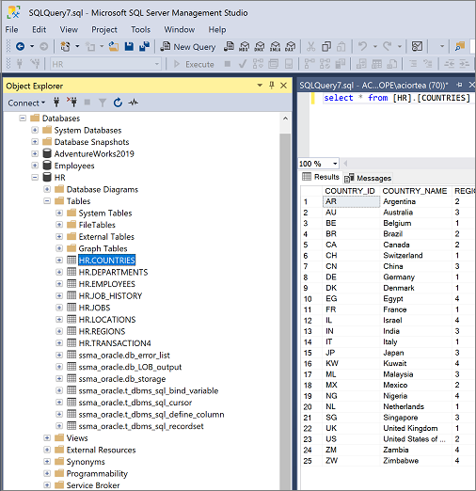The image size is (476, 491).
Task: Click the Switzerland cell in results
Action: (415, 256)
